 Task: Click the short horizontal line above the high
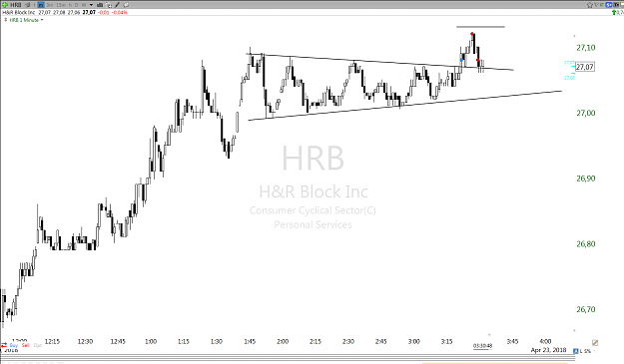pyautogui.click(x=480, y=27)
